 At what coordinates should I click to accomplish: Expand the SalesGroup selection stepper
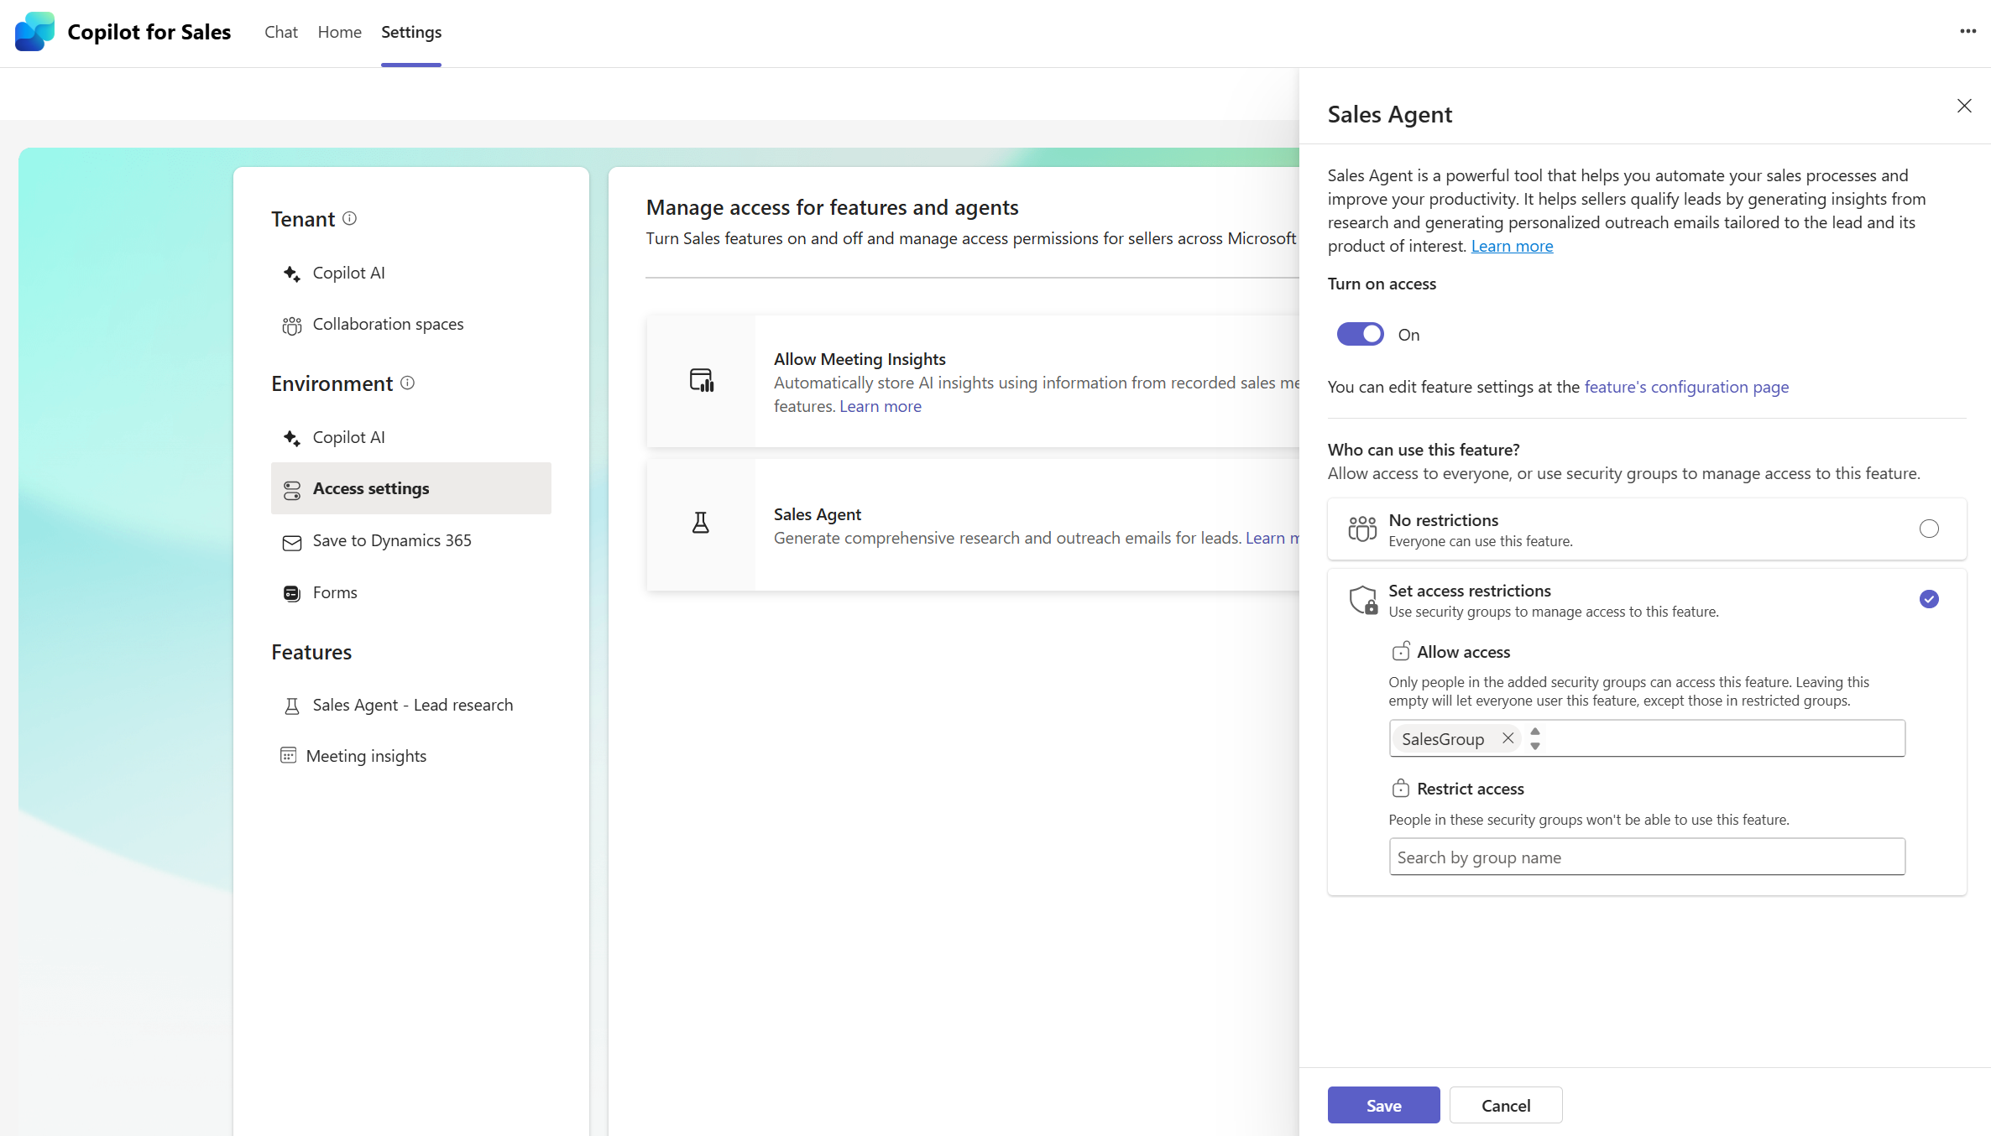1534,738
